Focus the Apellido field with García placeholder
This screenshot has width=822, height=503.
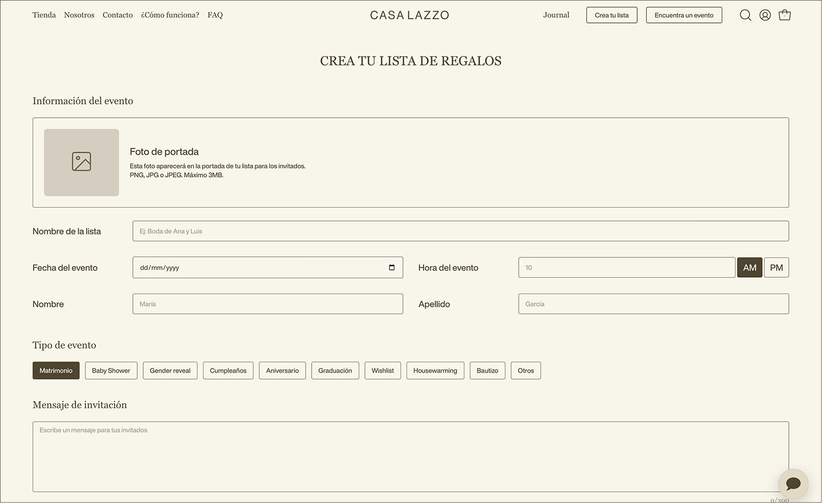653,304
